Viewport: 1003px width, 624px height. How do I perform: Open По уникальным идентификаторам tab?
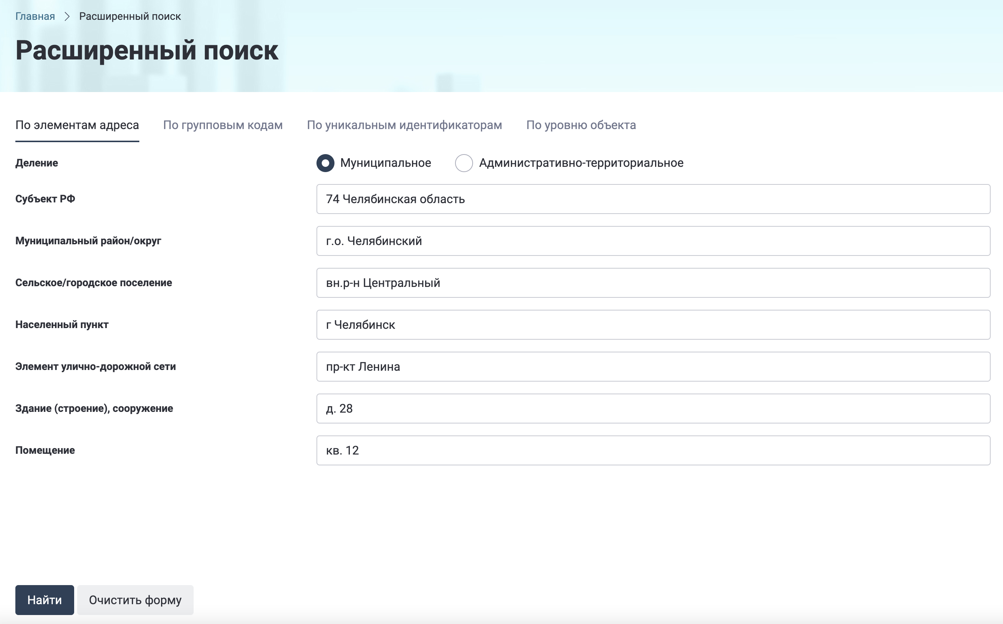coord(404,125)
